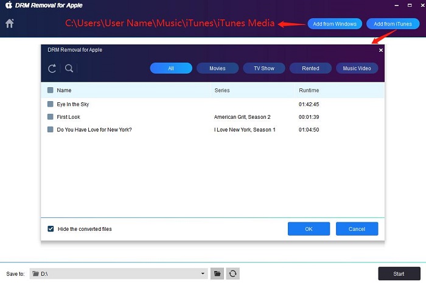The image size is (426, 285).
Task: Select the TV Show filter tab
Action: [264, 68]
